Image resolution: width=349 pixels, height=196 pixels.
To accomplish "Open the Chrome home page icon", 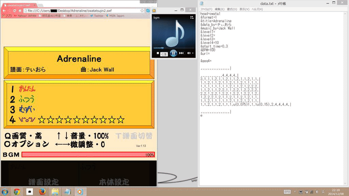I will tap(20, 11).
